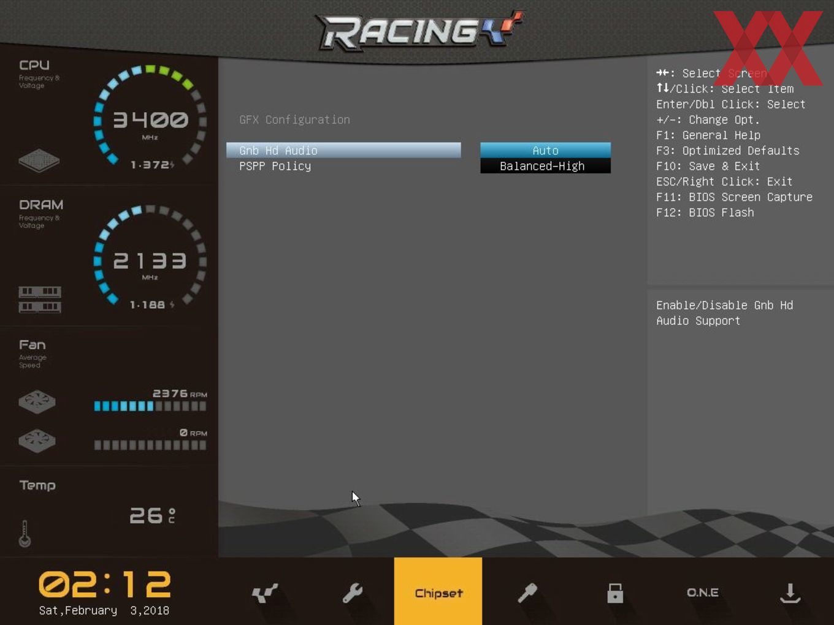
Task: Click the 02:12 system clock
Action: [105, 584]
